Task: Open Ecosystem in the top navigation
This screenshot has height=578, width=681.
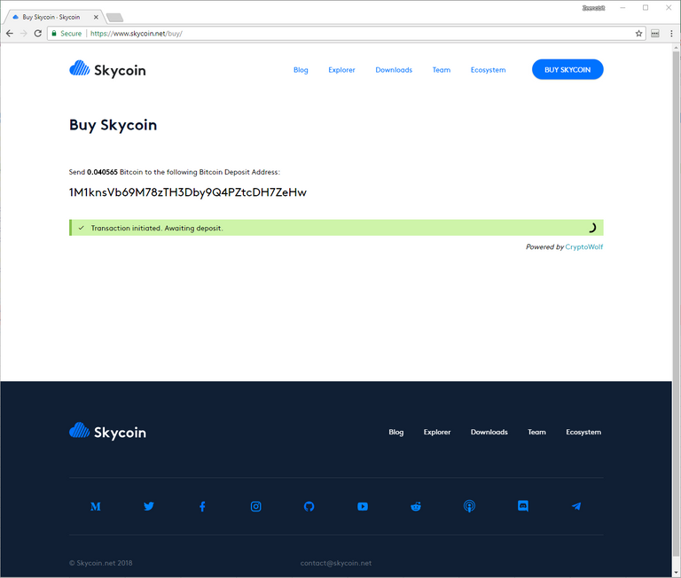Action: tap(489, 70)
